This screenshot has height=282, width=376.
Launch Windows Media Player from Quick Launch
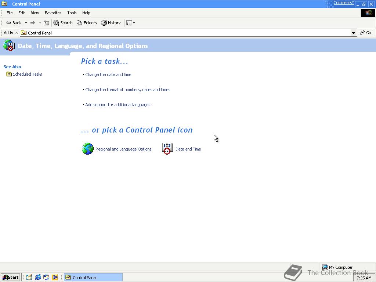point(55,277)
